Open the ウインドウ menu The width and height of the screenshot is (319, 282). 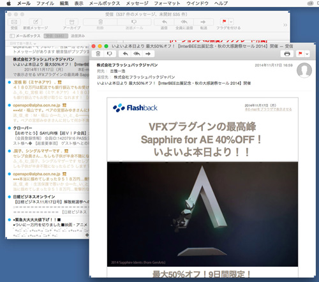(197, 3)
